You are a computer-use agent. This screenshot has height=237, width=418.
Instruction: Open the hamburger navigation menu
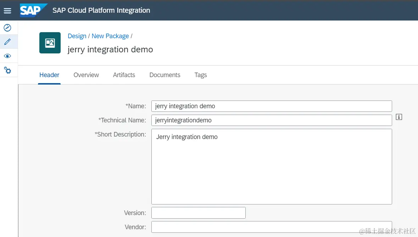click(x=7, y=11)
